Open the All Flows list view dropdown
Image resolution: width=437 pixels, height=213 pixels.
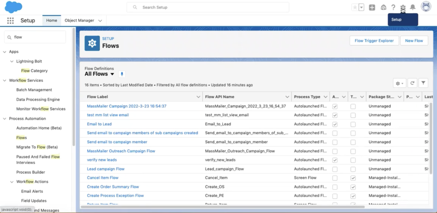point(112,74)
